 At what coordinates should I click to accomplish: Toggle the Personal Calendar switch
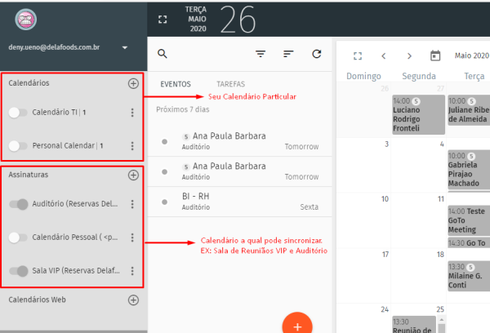(x=18, y=146)
